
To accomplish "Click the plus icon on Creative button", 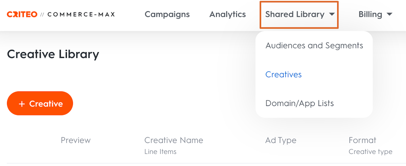I will click(x=22, y=104).
